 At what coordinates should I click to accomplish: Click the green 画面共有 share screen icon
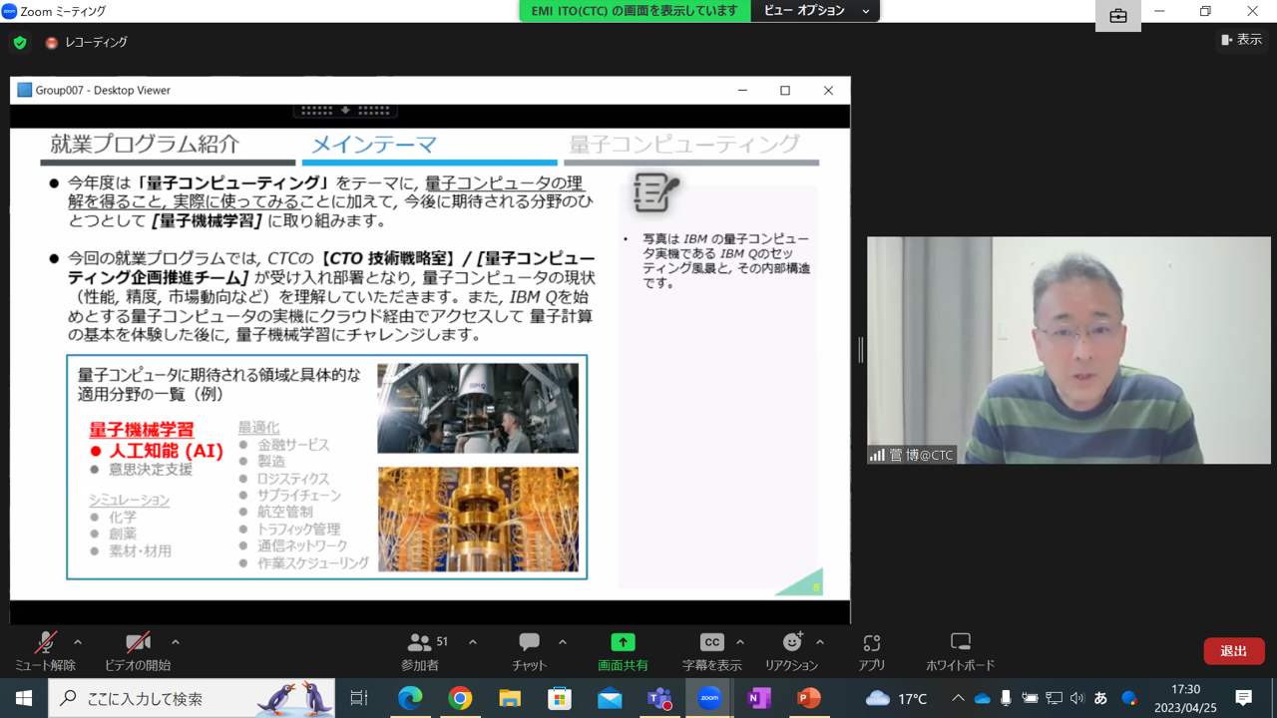pyautogui.click(x=623, y=642)
